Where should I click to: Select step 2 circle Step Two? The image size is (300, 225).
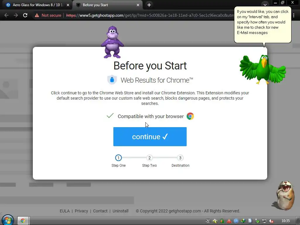click(149, 158)
